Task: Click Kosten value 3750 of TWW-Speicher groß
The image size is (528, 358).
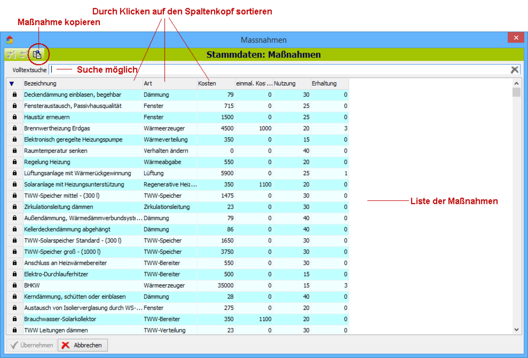Action: click(x=227, y=251)
